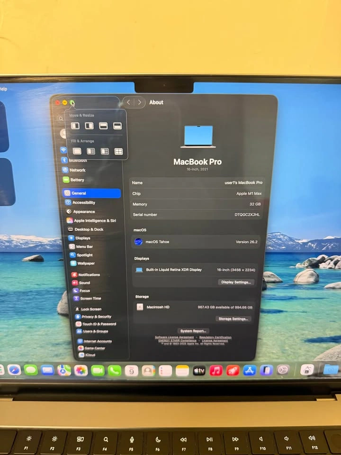Open FaceTime from the Dock
The width and height of the screenshot is (341, 455).
pos(98,371)
